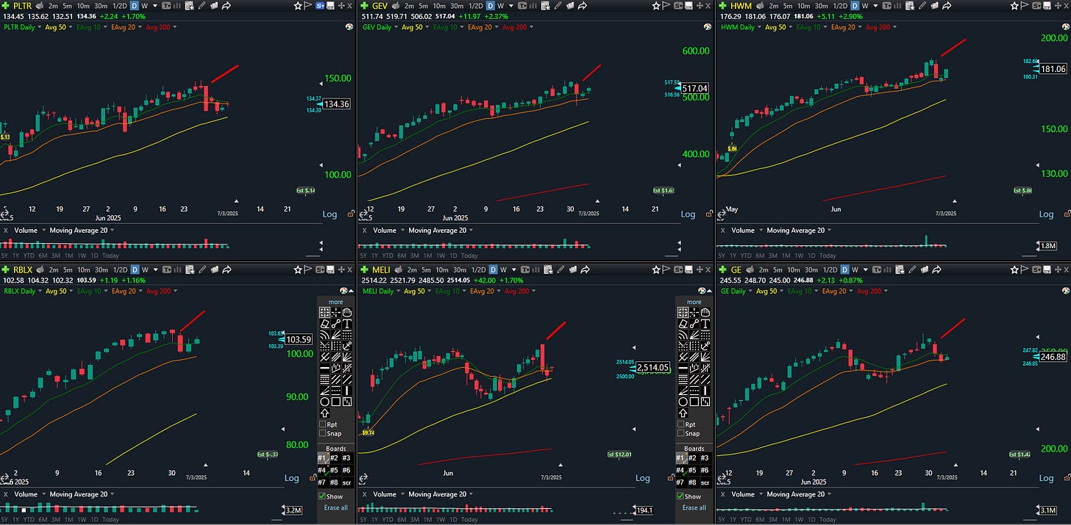Click Erase all in MELI drawing panel
This screenshot has height=525, width=1071.
(x=694, y=508)
